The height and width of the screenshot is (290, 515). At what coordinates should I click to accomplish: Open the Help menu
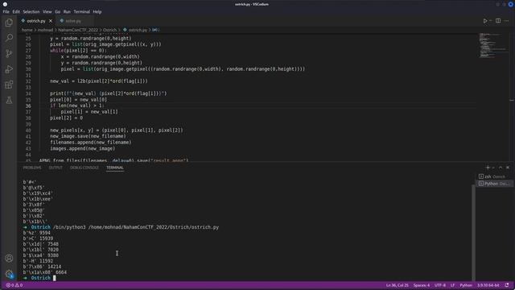click(x=97, y=12)
